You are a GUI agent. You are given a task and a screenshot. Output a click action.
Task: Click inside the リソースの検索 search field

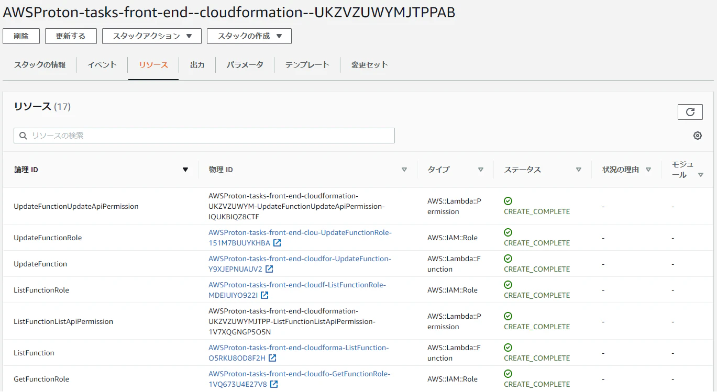(x=204, y=135)
